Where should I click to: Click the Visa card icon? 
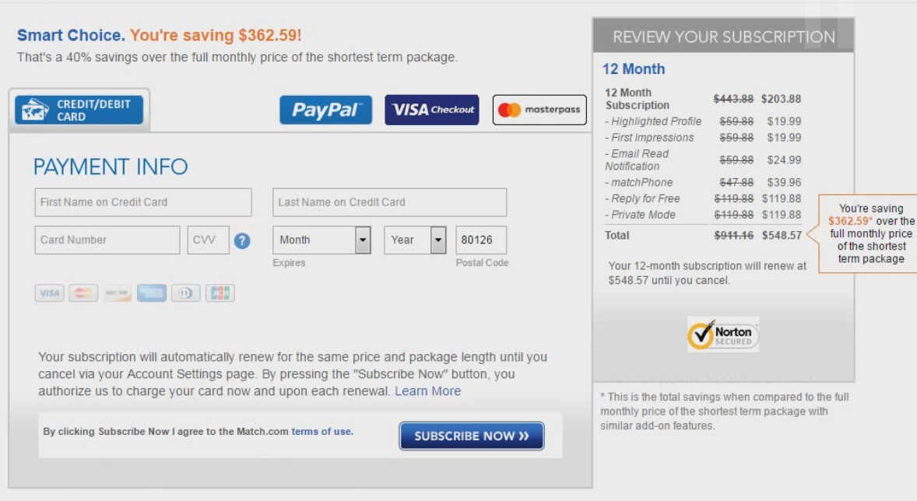tap(49, 293)
